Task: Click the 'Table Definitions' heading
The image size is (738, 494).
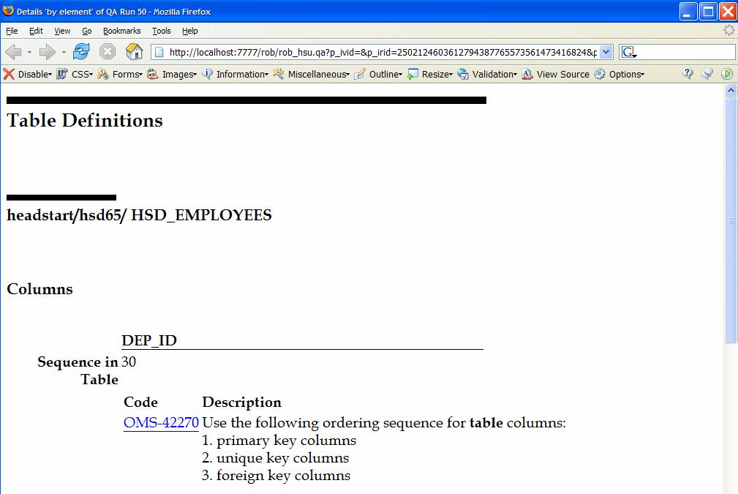Action: click(85, 120)
